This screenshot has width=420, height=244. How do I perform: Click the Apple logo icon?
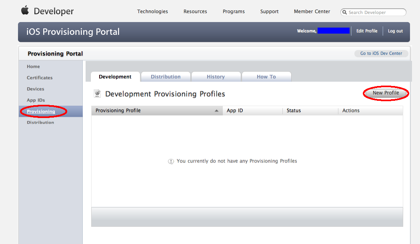[25, 10]
